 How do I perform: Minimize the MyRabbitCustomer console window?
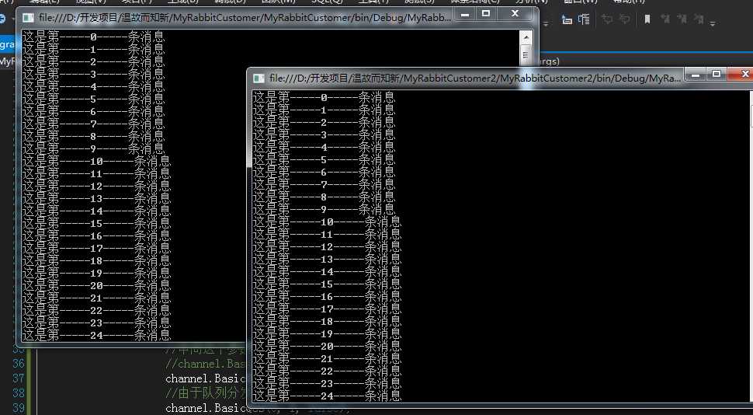464,15
